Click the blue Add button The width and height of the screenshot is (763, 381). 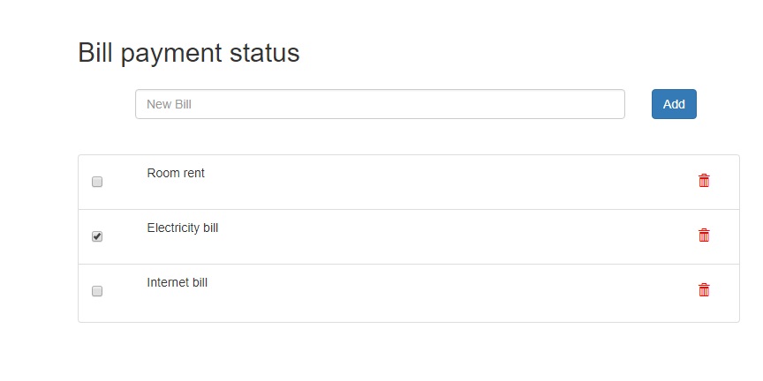674,104
